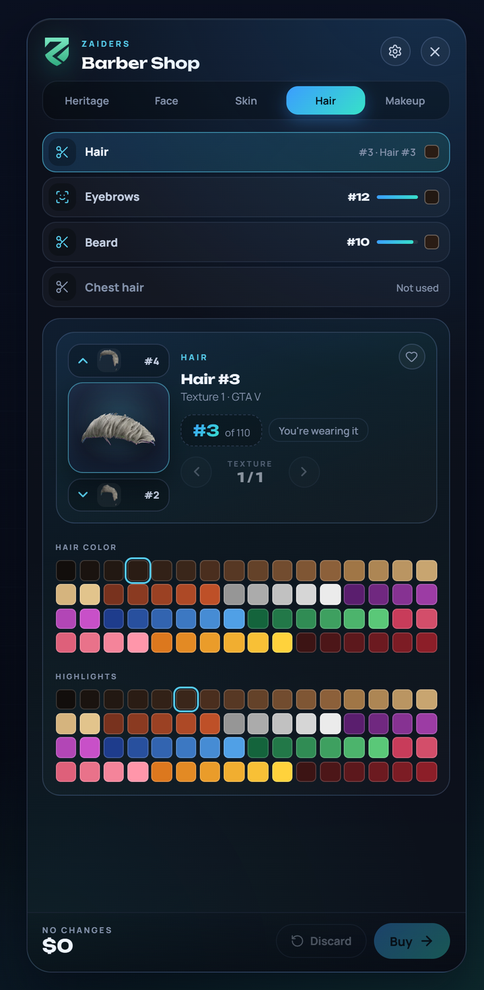This screenshot has height=990, width=484.
Task: Click the #10 value on Beard row
Action: (359, 242)
